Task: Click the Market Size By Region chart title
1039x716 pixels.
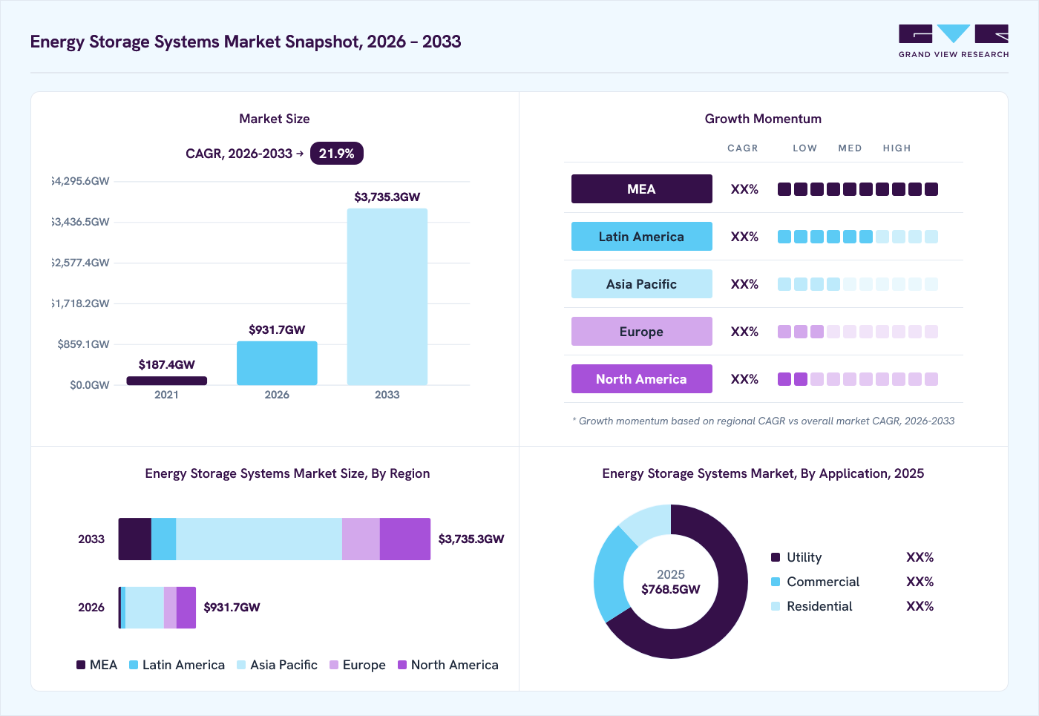Action: pos(287,473)
